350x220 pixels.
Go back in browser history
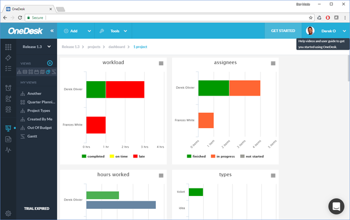click(x=5, y=18)
